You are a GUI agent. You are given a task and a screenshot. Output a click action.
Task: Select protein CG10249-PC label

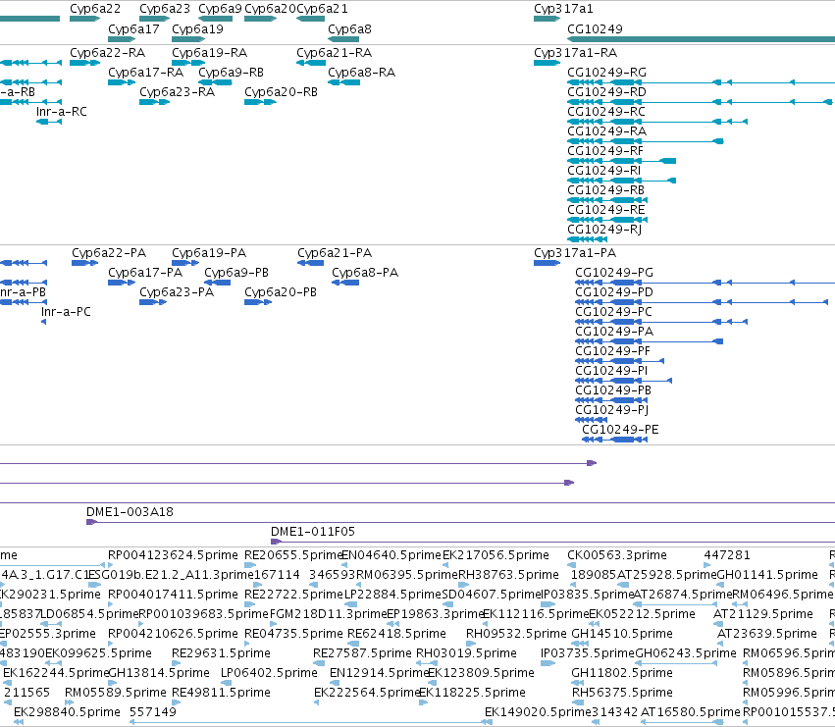[x=613, y=312]
